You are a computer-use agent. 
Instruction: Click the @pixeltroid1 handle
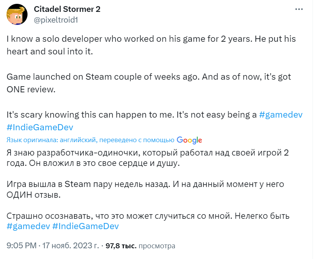click(56, 20)
